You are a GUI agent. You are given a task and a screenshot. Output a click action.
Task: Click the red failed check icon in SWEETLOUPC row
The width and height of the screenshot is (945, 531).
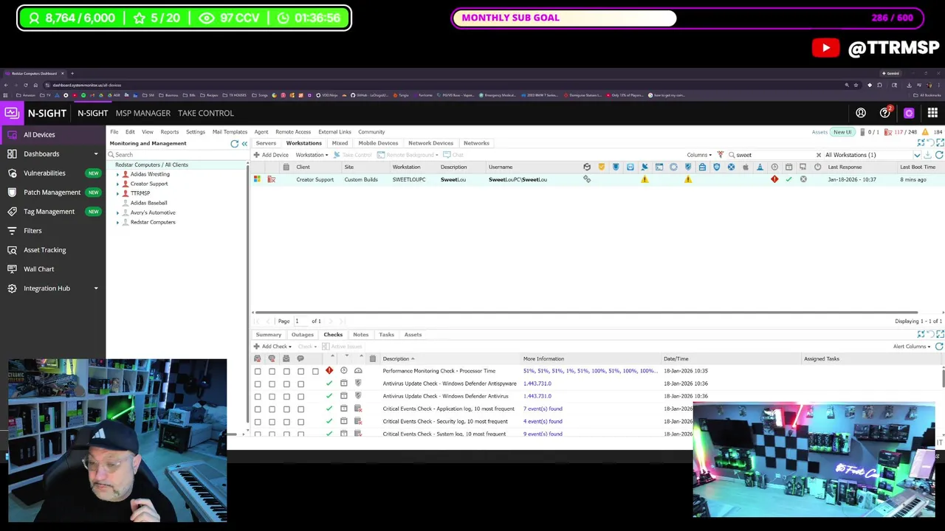point(774,179)
